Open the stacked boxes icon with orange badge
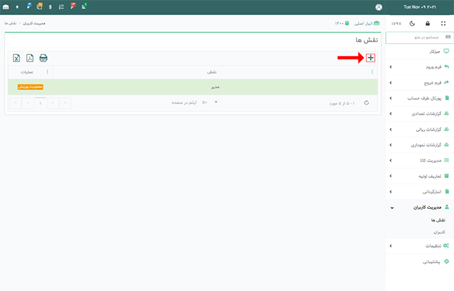Viewport: 454px width, 291px height. (40, 6)
